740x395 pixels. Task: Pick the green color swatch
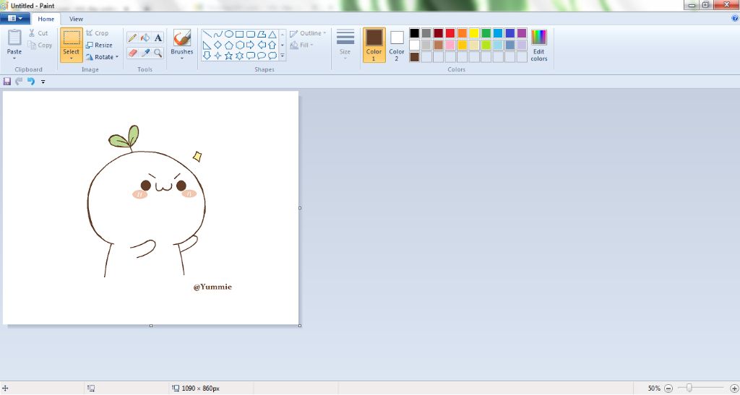pos(486,33)
